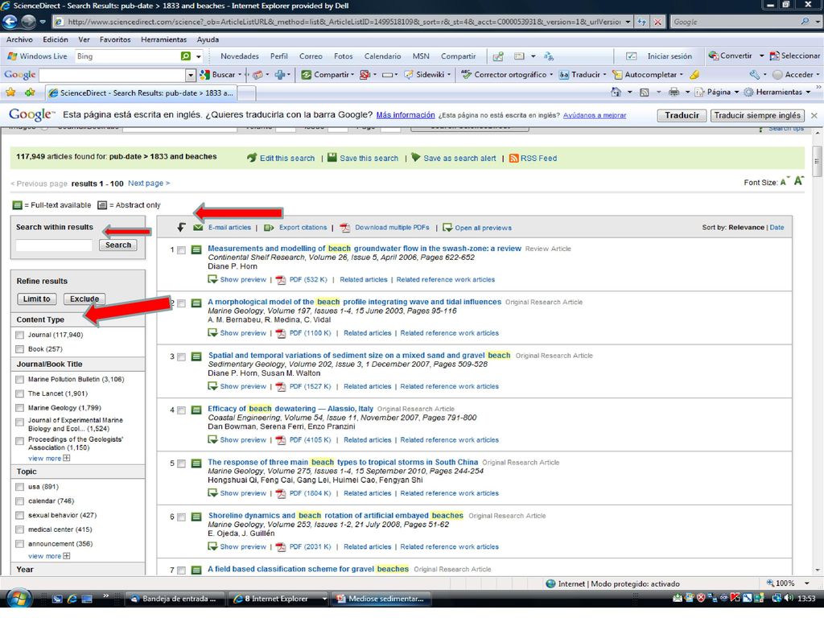Click the Search button under Search within results
The height and width of the screenshot is (618, 824).
(118, 245)
